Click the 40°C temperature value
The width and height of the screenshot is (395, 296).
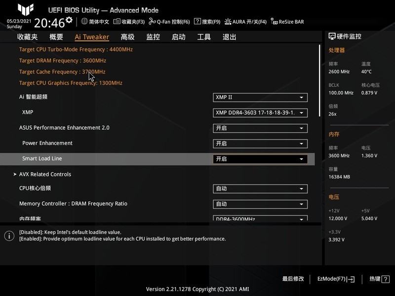(x=366, y=72)
